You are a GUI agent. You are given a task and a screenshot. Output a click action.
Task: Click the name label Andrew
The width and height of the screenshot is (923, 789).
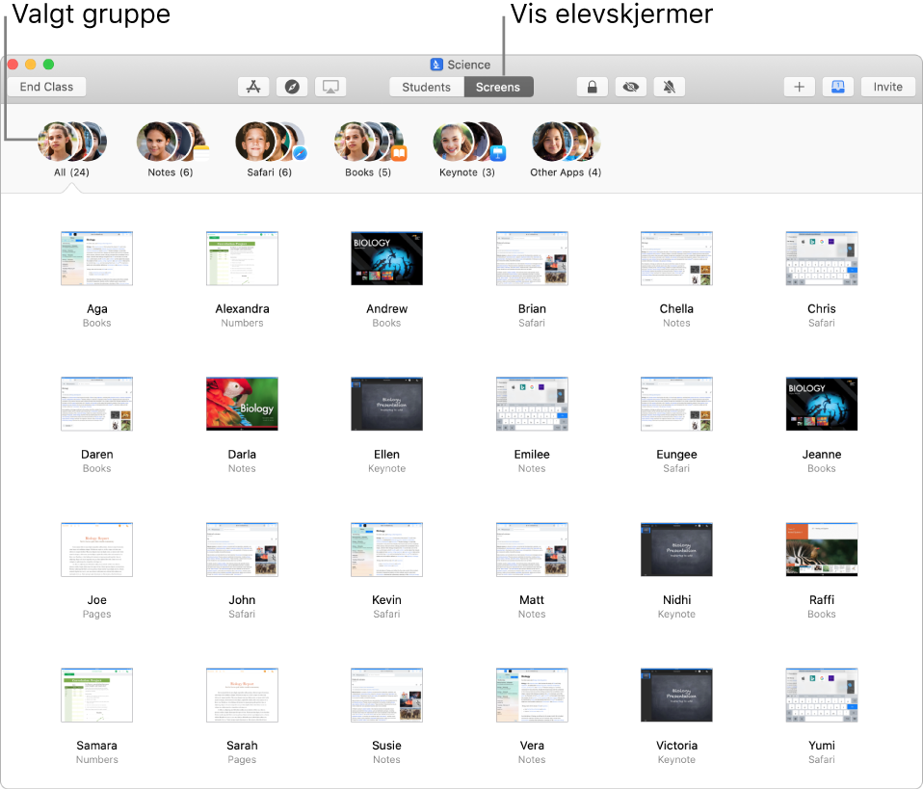pyautogui.click(x=386, y=308)
